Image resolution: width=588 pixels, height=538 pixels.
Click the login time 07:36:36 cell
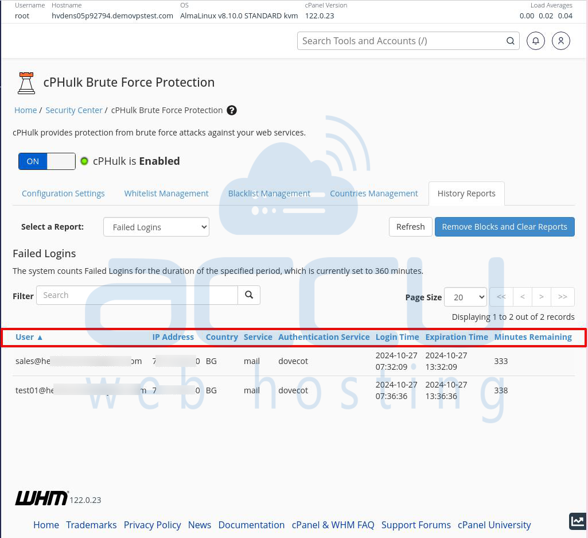click(x=396, y=390)
